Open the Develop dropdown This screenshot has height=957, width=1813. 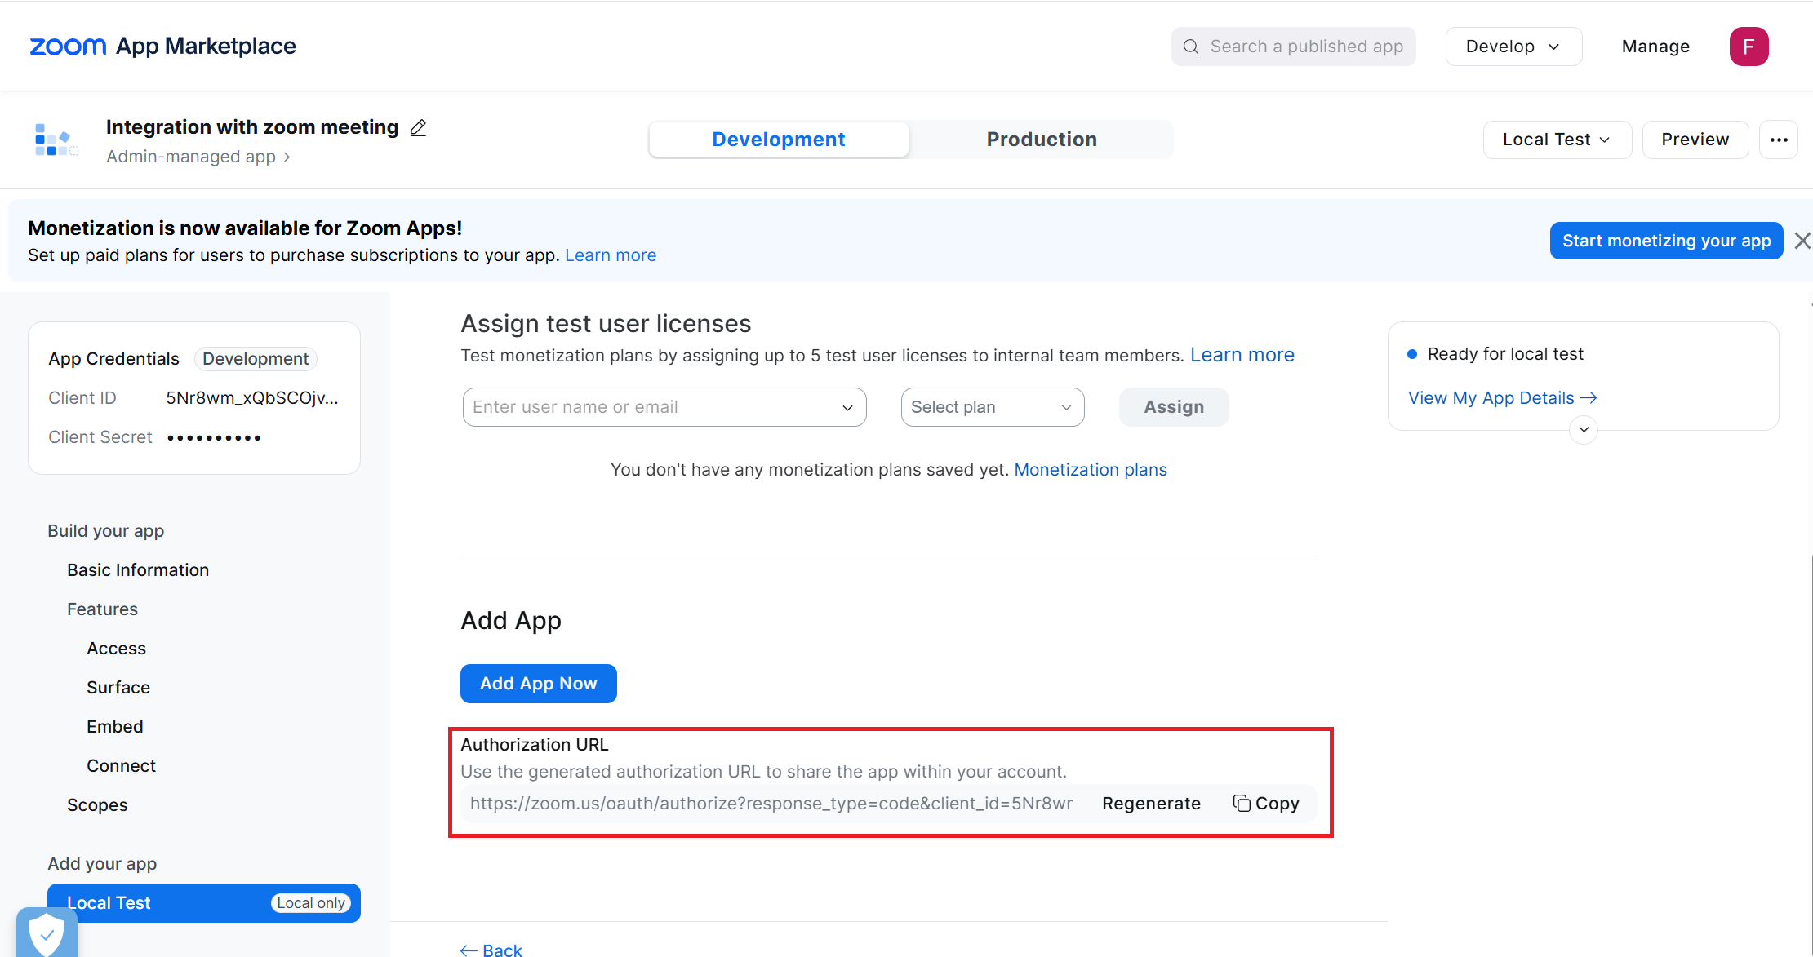(x=1513, y=47)
